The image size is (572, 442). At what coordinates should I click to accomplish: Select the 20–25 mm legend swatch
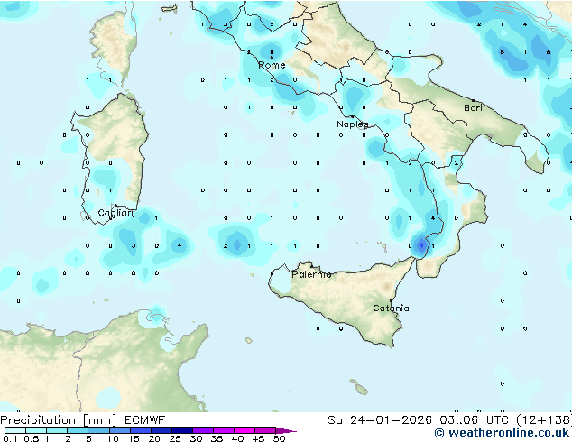[161, 430]
